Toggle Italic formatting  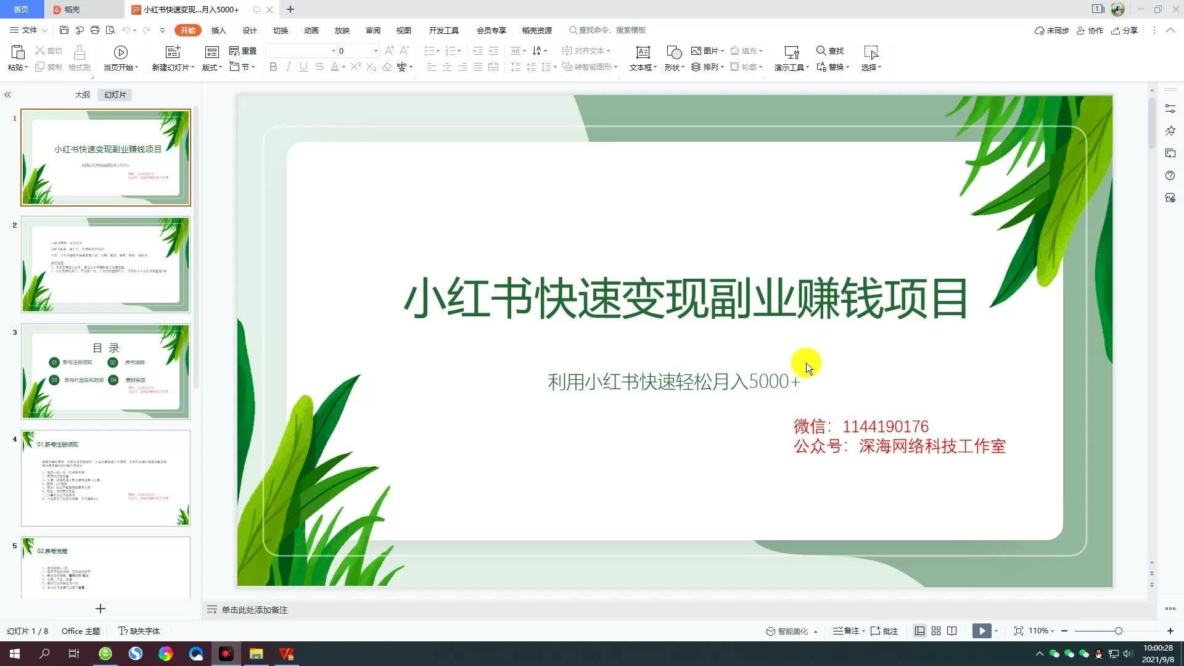(288, 67)
